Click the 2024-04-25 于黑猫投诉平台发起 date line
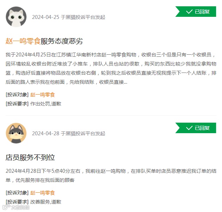Image resolution: width=222 pixels, height=212 pixels. point(68,17)
